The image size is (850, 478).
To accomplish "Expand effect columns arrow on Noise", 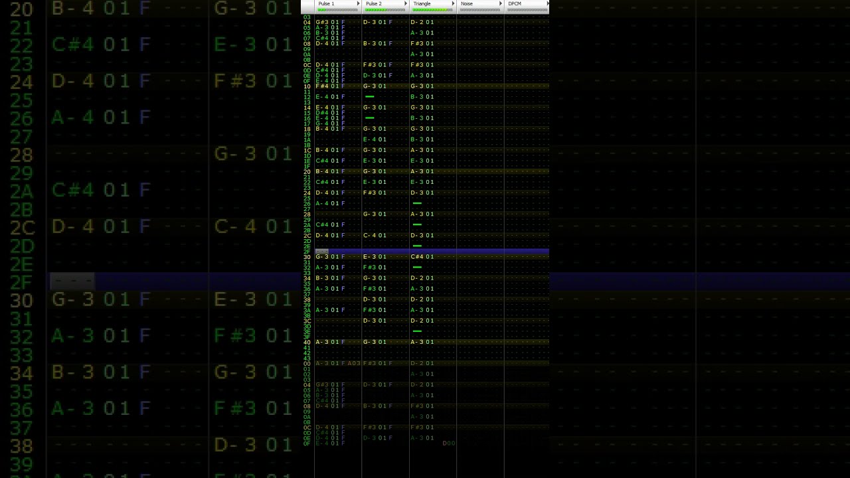I will pyautogui.click(x=501, y=4).
